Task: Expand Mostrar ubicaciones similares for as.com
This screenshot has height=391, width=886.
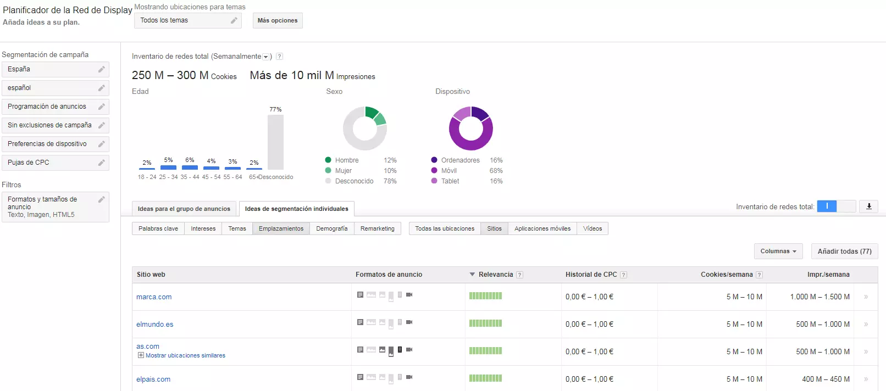Action: 141,355
